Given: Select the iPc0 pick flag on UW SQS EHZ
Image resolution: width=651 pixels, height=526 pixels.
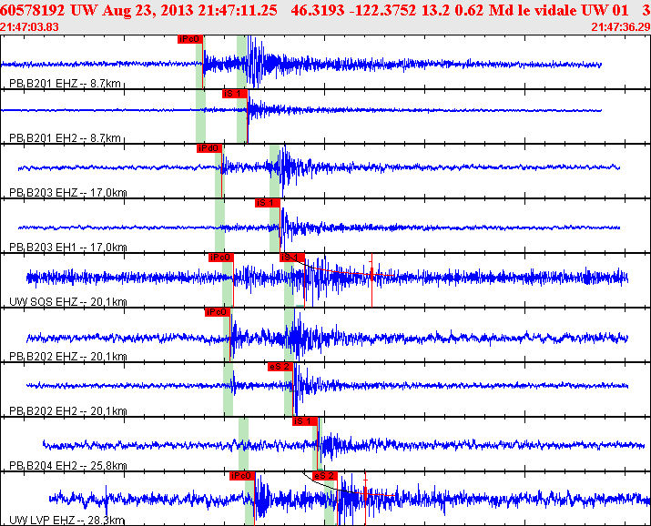Looking at the screenshot, I should point(221,258).
